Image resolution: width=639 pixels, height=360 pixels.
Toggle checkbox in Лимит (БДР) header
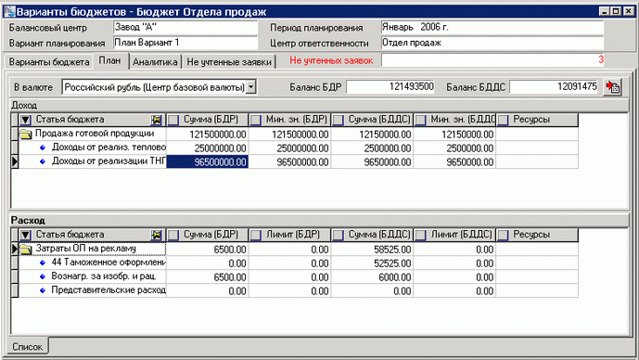click(x=256, y=235)
